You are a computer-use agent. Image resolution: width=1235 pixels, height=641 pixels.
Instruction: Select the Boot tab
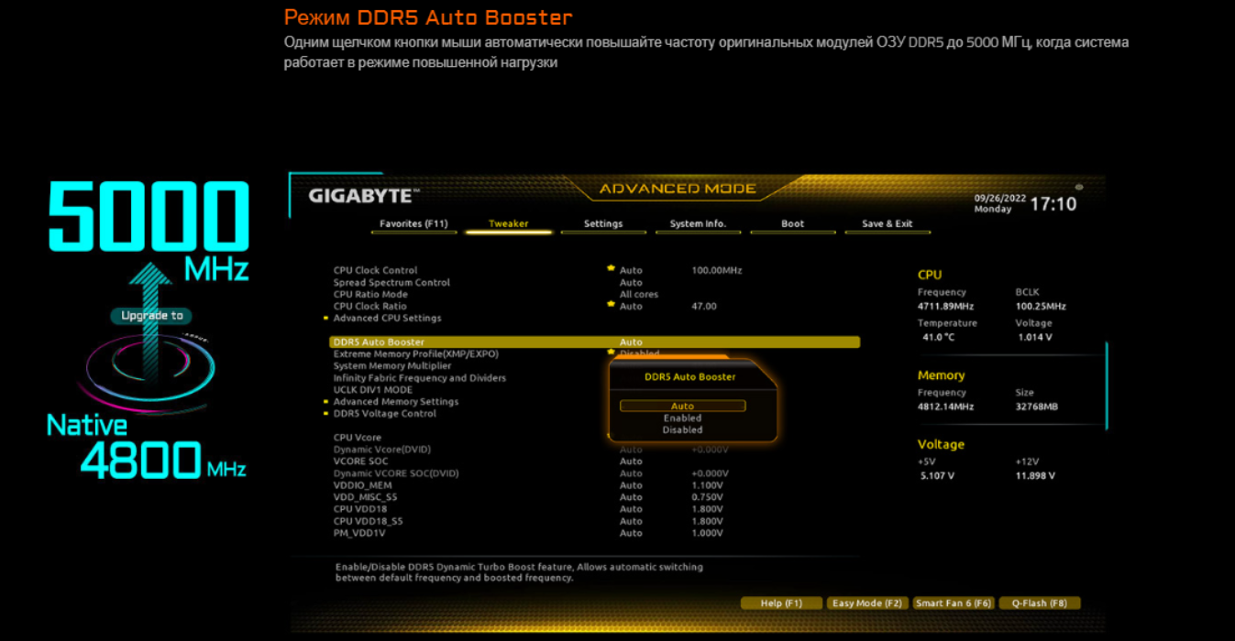point(793,223)
